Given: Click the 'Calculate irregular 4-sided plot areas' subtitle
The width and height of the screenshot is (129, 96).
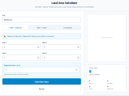Looking at the screenshot, I should 64,7.
